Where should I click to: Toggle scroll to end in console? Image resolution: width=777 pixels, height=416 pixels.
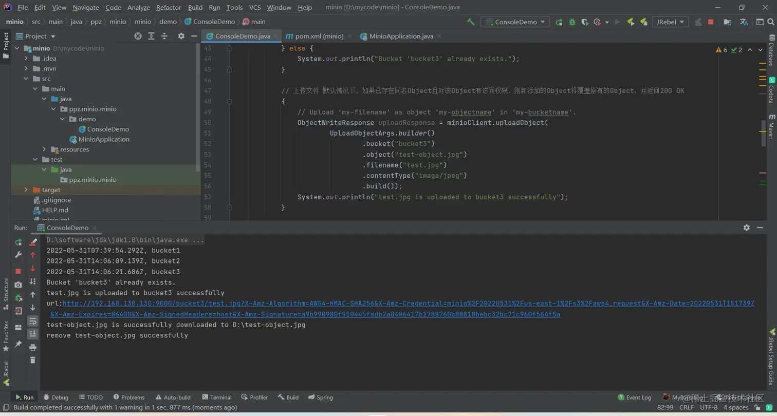pos(33,334)
